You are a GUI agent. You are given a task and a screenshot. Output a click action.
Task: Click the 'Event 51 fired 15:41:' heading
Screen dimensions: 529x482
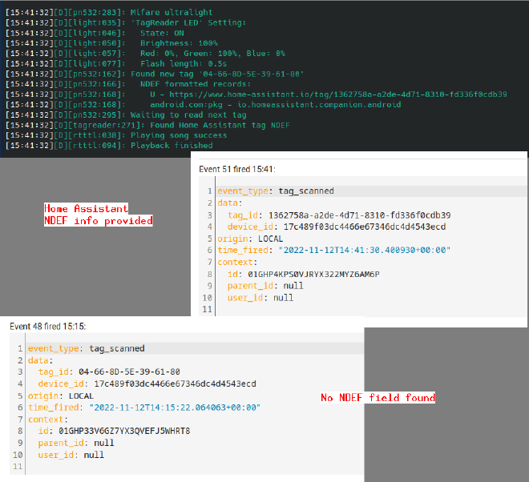point(237,169)
